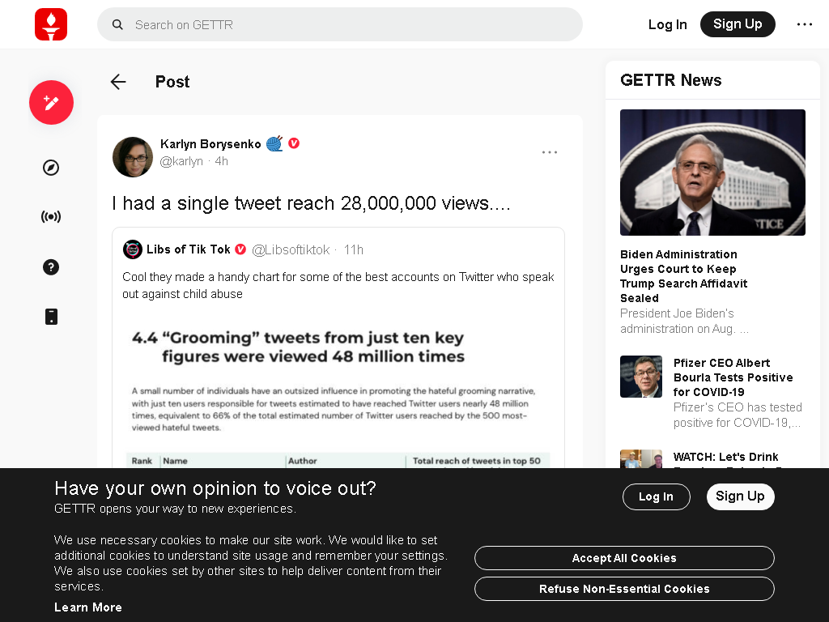829x622 pixels.
Task: Click the search magnifier icon
Action: [x=117, y=25]
